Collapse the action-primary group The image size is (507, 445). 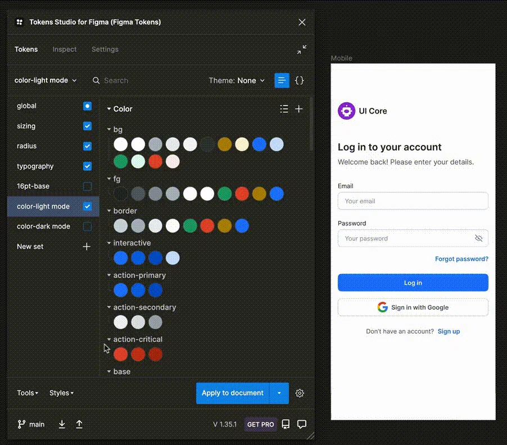109,275
